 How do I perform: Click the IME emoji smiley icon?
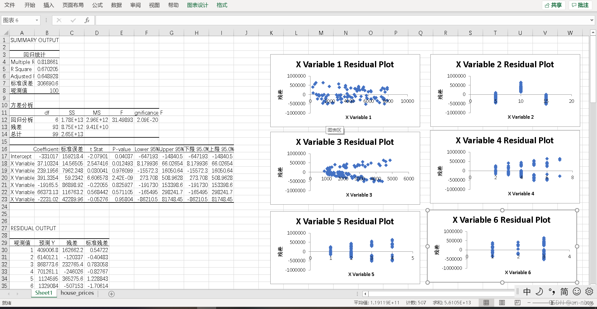(x=577, y=292)
